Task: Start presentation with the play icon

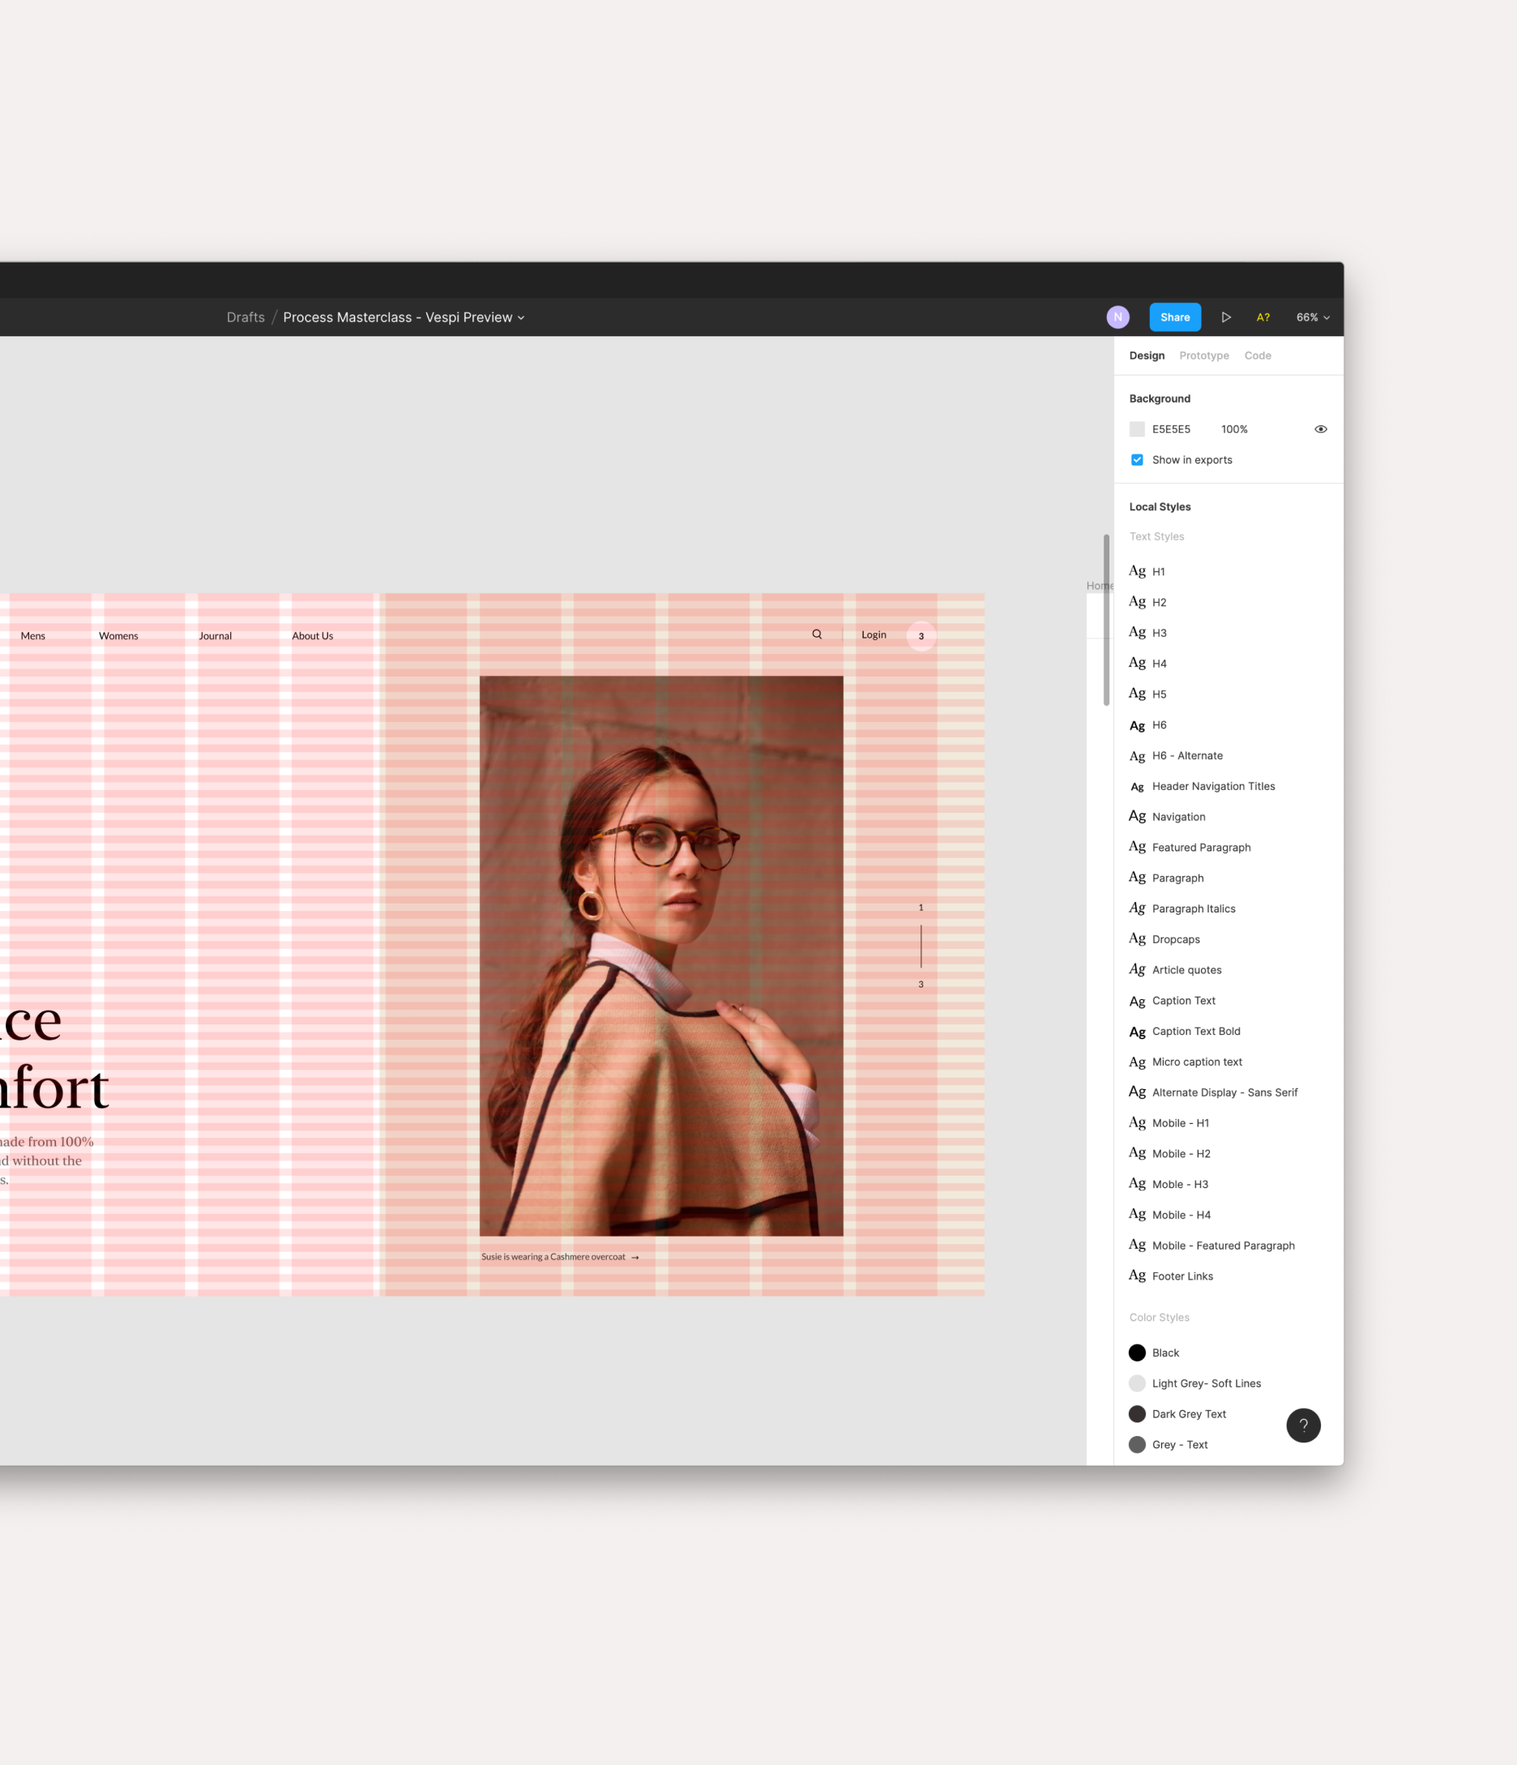Action: [1226, 317]
